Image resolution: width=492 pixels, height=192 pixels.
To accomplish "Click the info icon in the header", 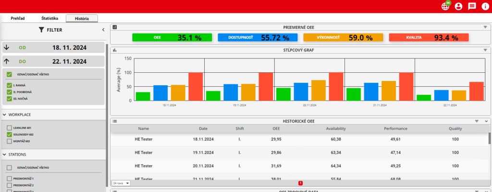I will click(x=485, y=6).
